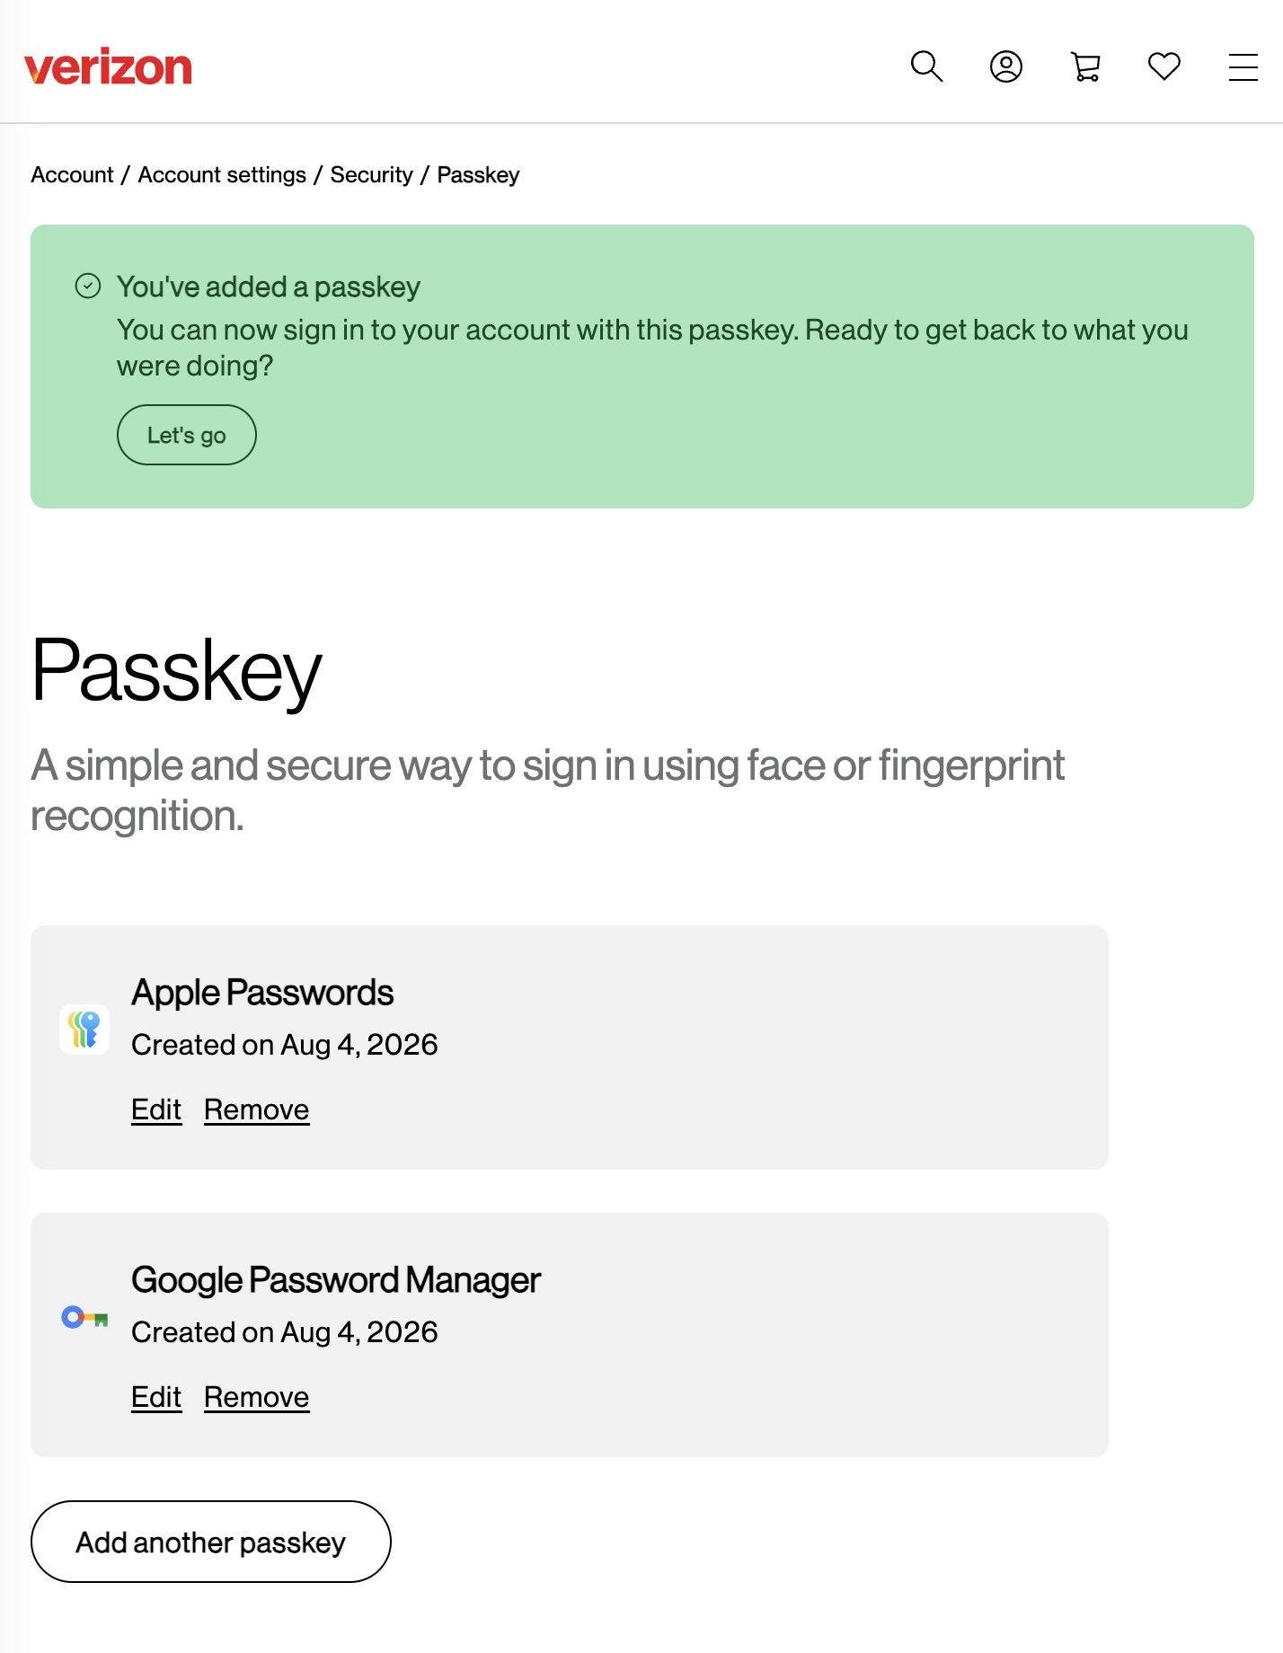Click Add another passkey button
Viewport: 1283px width, 1653px height.
(x=211, y=1542)
